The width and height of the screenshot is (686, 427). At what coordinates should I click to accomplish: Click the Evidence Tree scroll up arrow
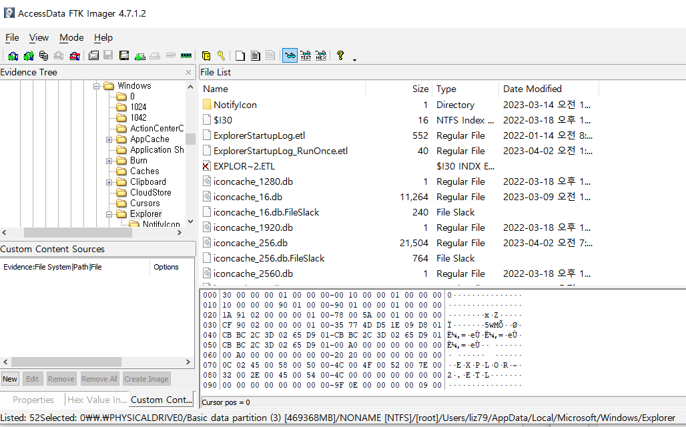[x=190, y=87]
